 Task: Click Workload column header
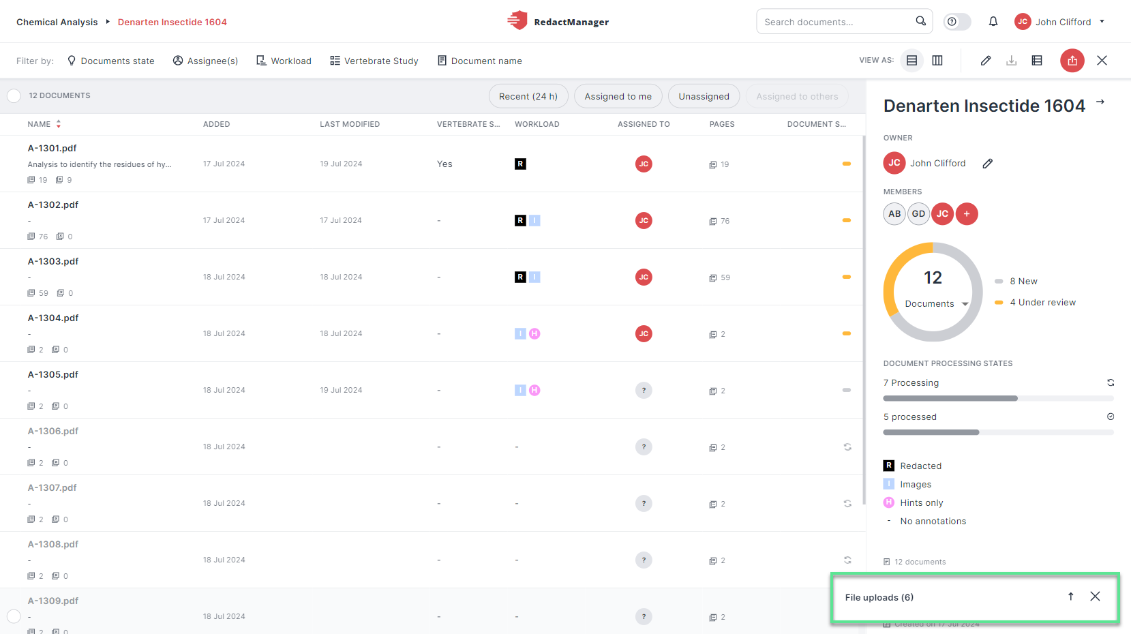(537, 124)
